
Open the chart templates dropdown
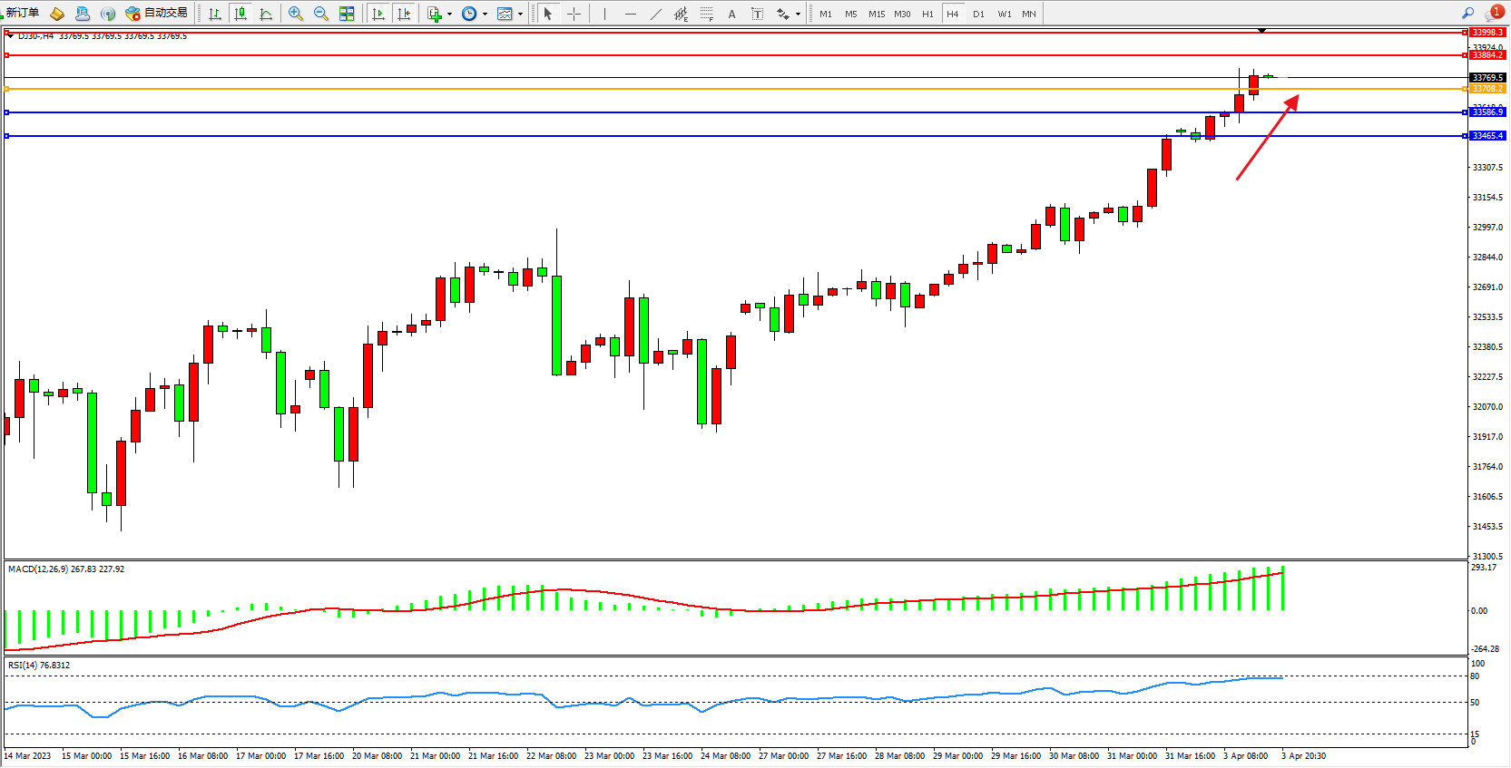(x=520, y=14)
